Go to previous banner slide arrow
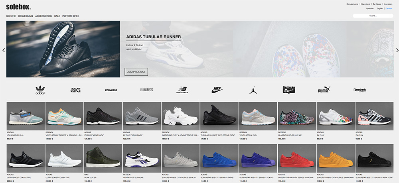Screen dimensions: 399x183 [x=4, y=50]
